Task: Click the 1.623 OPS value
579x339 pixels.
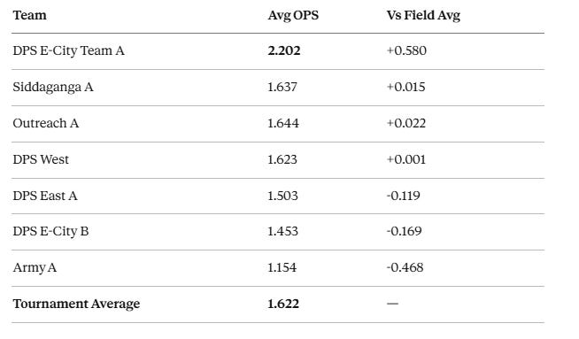Action: click(x=282, y=159)
